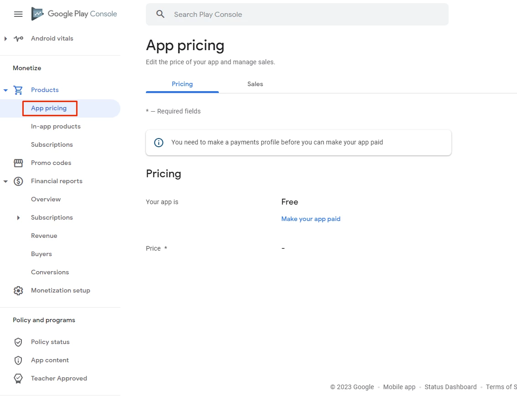
Task: Click the Policy status shield icon
Action: pos(18,342)
